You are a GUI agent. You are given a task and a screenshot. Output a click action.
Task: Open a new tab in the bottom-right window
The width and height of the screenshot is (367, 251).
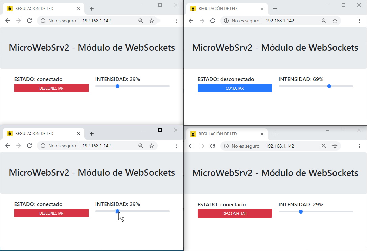tap(275, 134)
